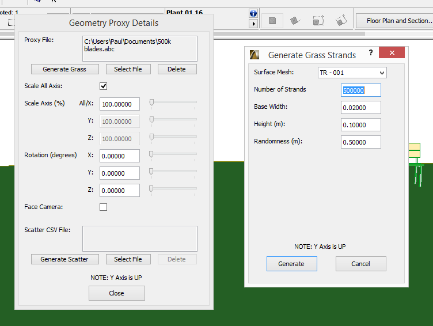Screen dimensions: 433x326
Task: Click the dashed-box move toolbar icon
Action: (x=318, y=20)
